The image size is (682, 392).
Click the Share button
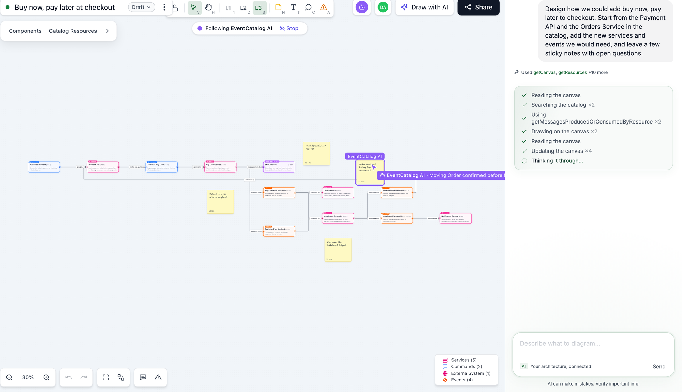(x=478, y=7)
